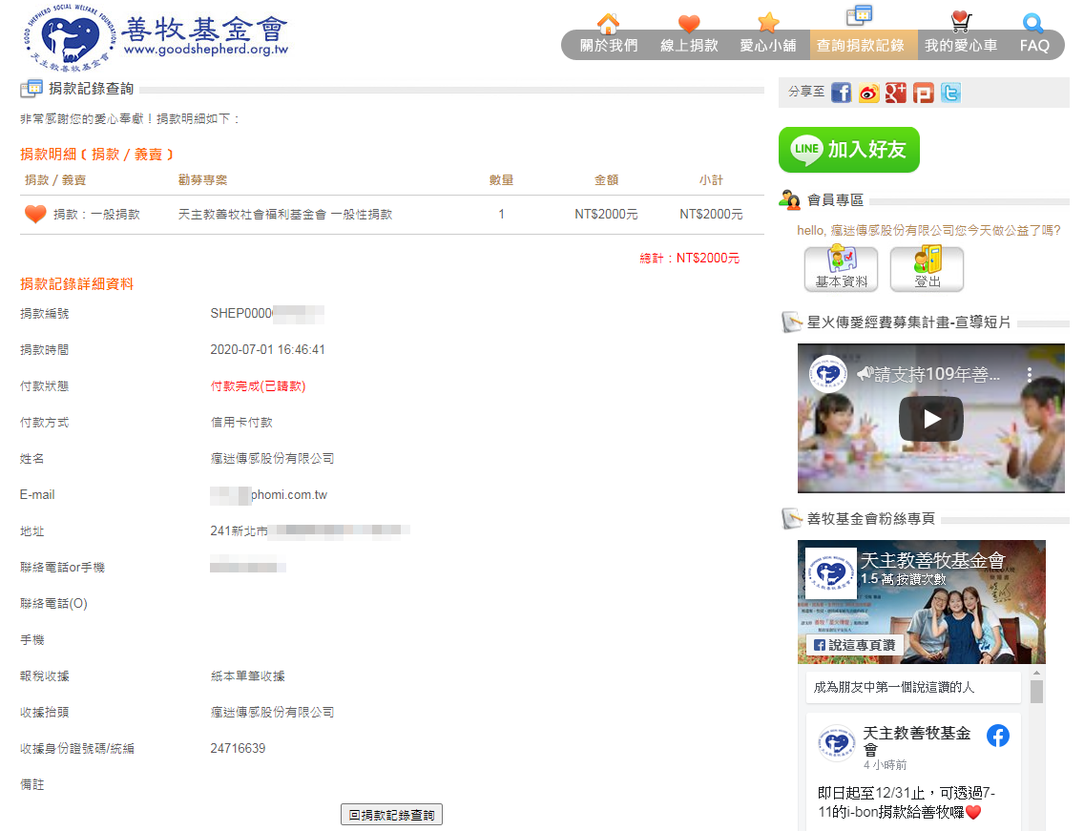
Task: Click the Facebook widget scrollbar
Action: 1036,692
